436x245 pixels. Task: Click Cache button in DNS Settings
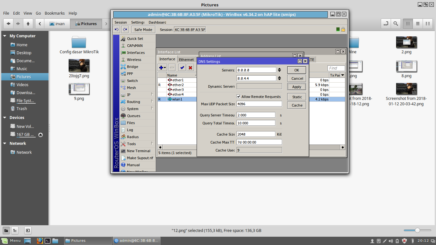(x=297, y=105)
